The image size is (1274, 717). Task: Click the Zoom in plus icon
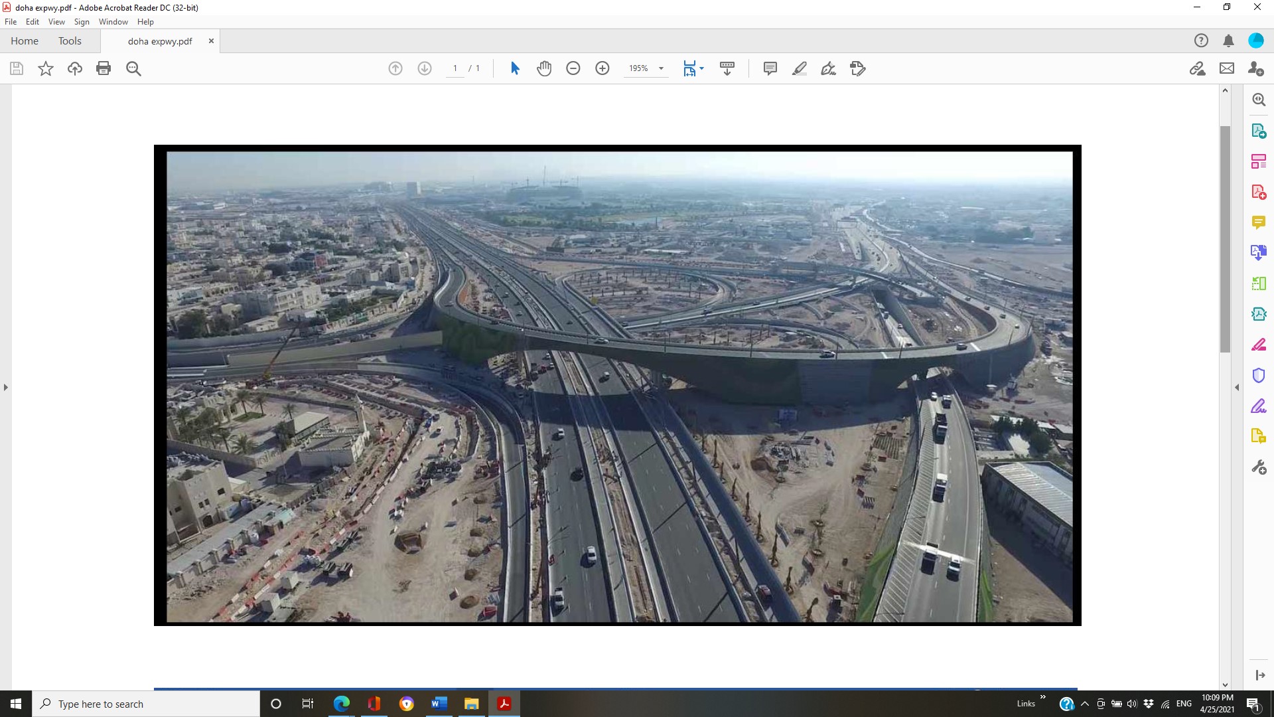pos(602,68)
